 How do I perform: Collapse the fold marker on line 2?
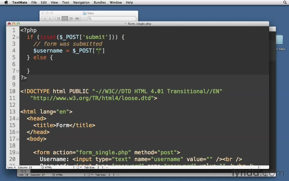point(18,37)
